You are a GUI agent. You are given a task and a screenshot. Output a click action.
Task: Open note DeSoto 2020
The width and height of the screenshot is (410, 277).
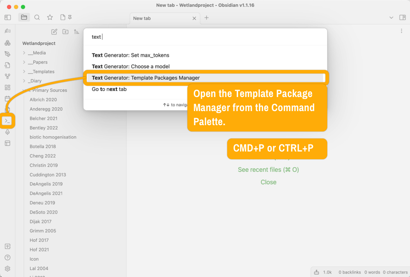click(43, 212)
